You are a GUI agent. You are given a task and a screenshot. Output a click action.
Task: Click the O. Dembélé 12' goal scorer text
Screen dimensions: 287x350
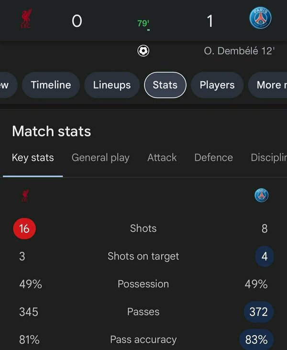click(239, 51)
